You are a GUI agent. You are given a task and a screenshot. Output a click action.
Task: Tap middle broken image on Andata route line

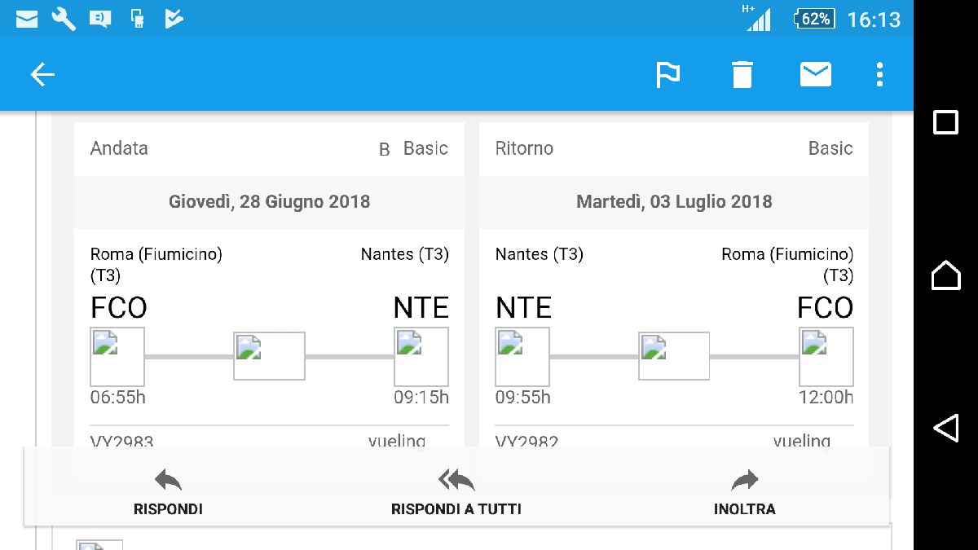coord(269,356)
